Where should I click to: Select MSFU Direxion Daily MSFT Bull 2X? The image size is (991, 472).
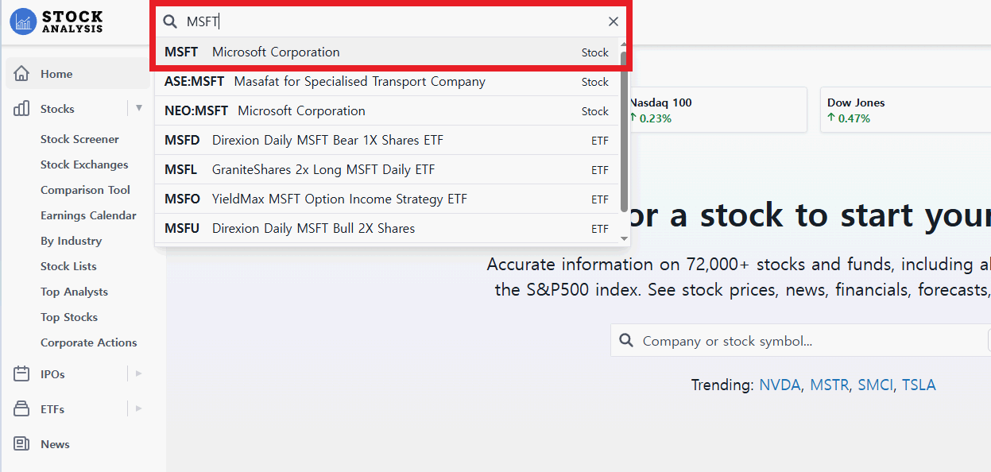387,229
